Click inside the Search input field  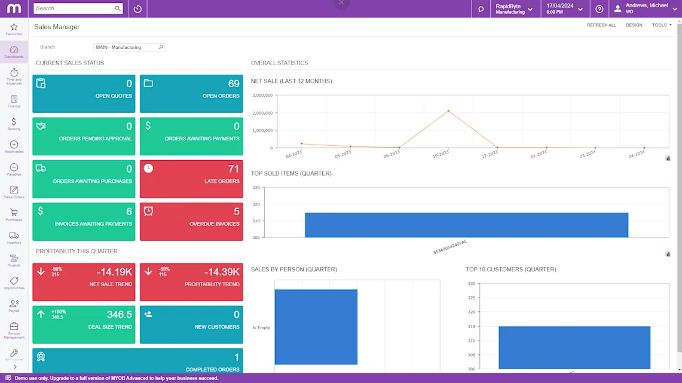point(75,8)
